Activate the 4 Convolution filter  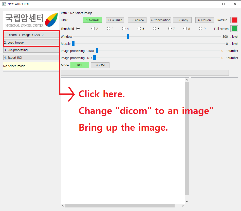pyautogui.click(x=160, y=20)
